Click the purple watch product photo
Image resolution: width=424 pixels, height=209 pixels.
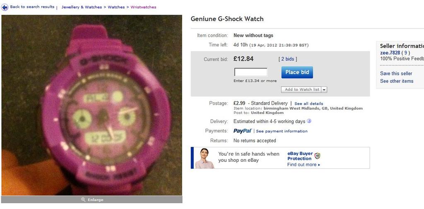(92, 105)
